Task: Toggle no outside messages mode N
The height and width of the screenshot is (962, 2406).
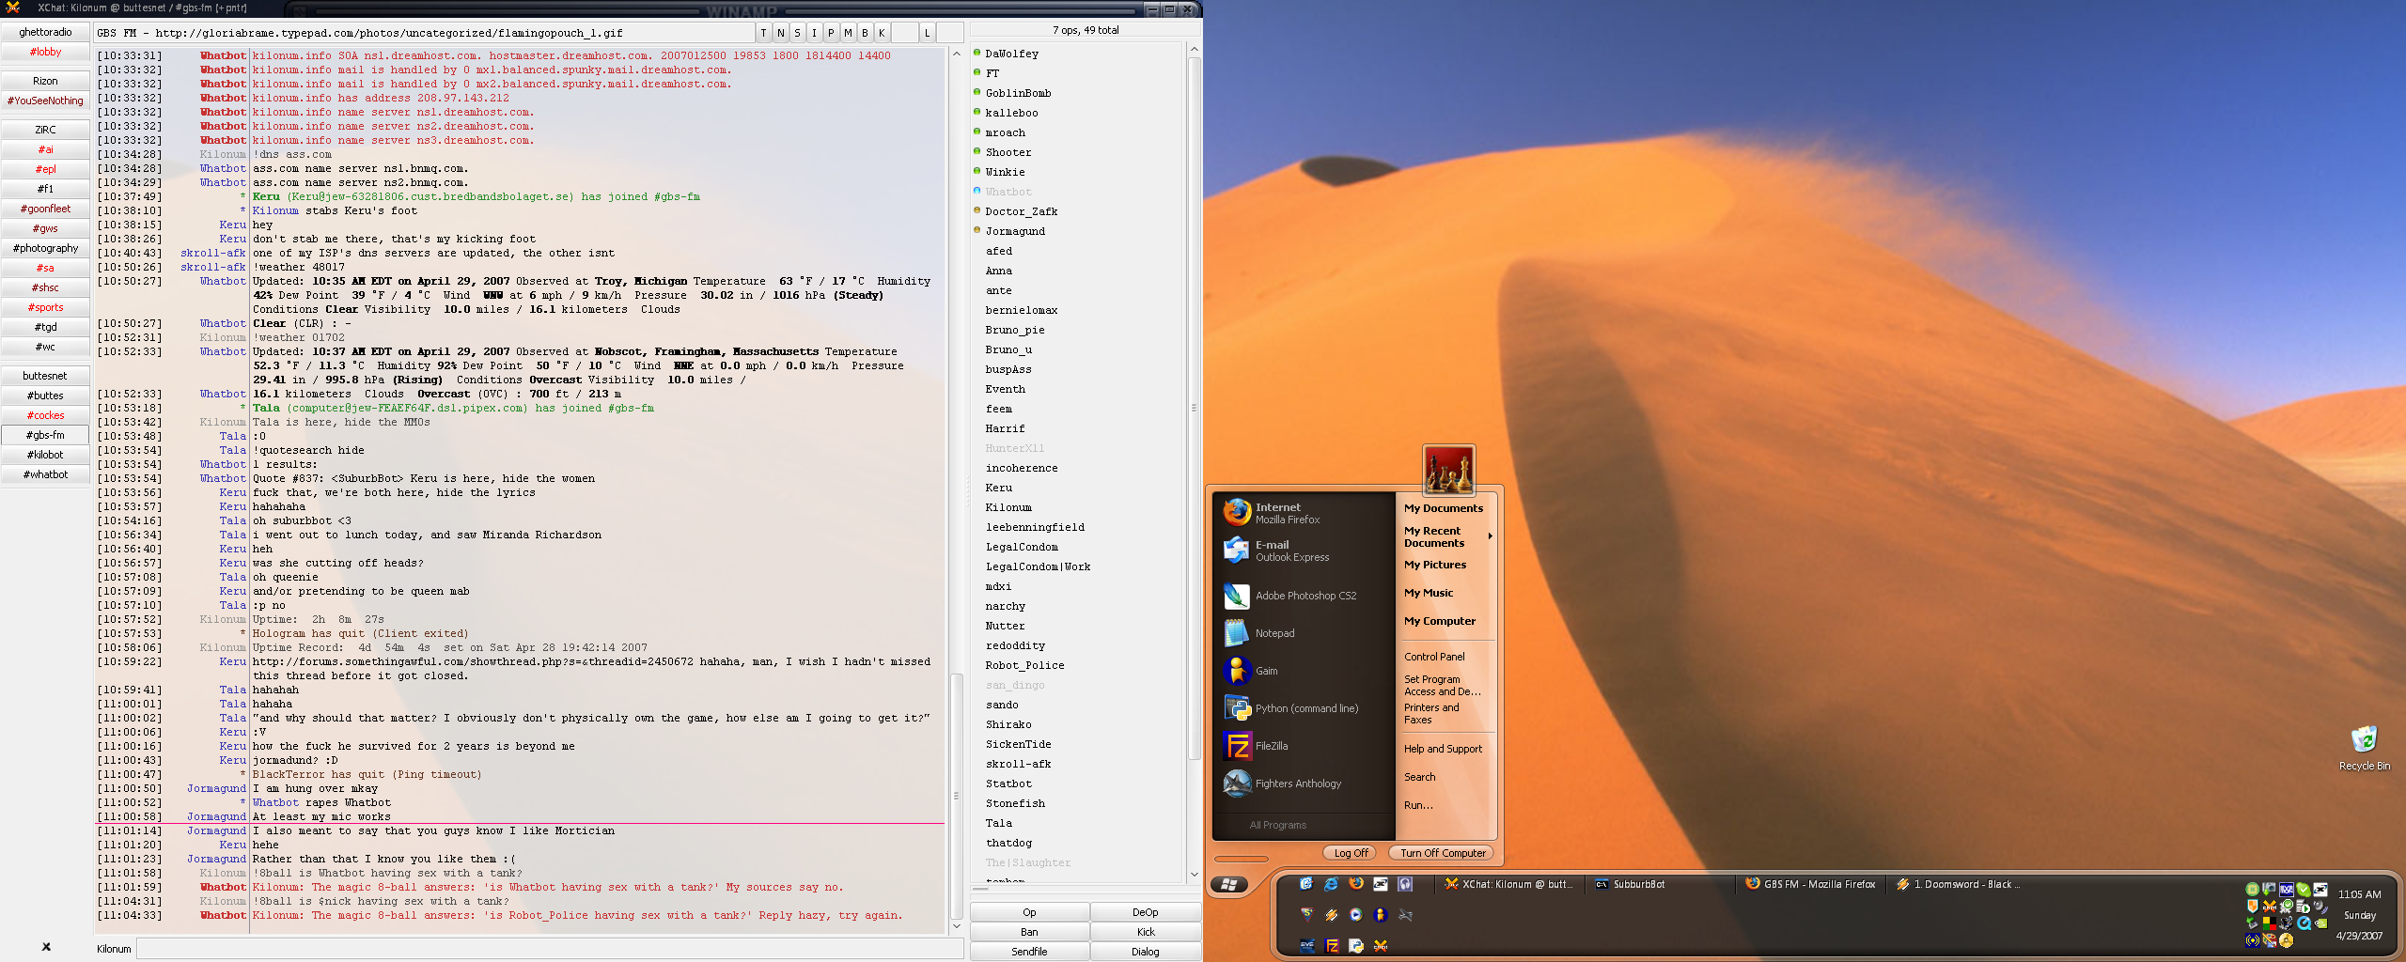Action: pos(780,33)
